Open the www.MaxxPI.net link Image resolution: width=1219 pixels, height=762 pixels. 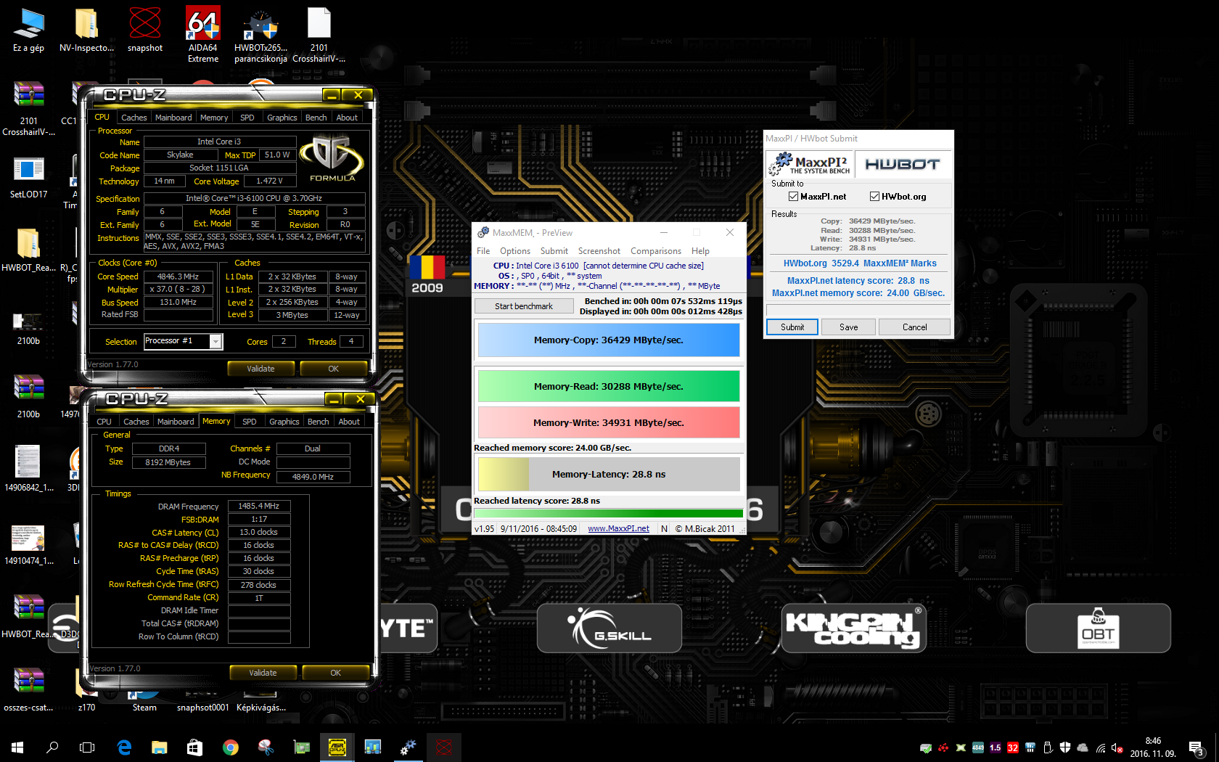[x=618, y=528]
